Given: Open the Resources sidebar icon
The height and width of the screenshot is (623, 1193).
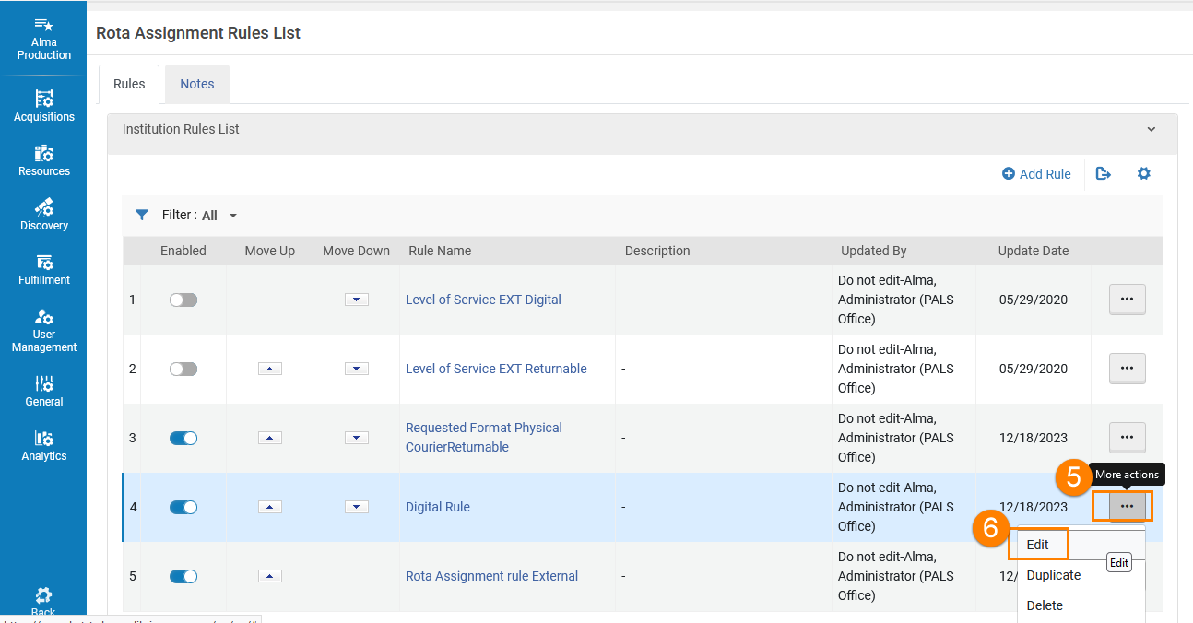Looking at the screenshot, I should click(x=43, y=159).
